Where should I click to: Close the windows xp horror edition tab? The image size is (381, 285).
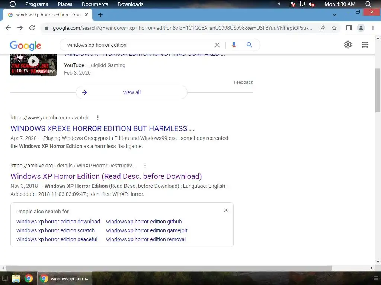coord(86,15)
